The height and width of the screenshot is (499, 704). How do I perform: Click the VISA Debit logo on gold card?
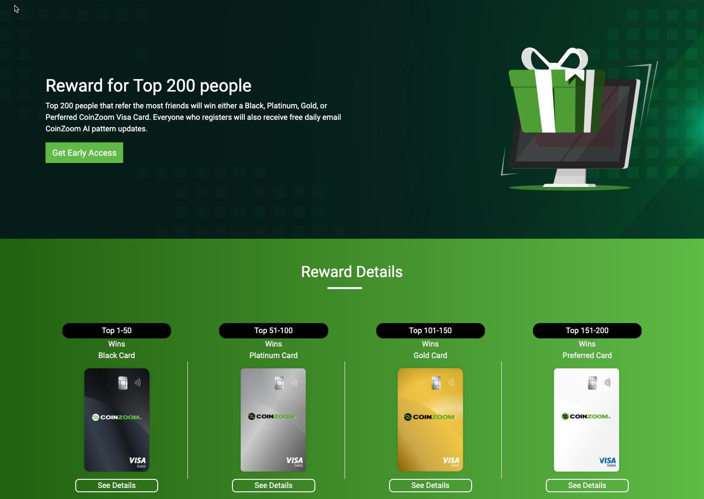point(451,461)
